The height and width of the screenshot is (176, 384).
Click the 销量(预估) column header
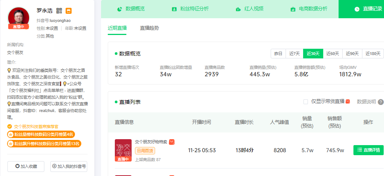307,122
